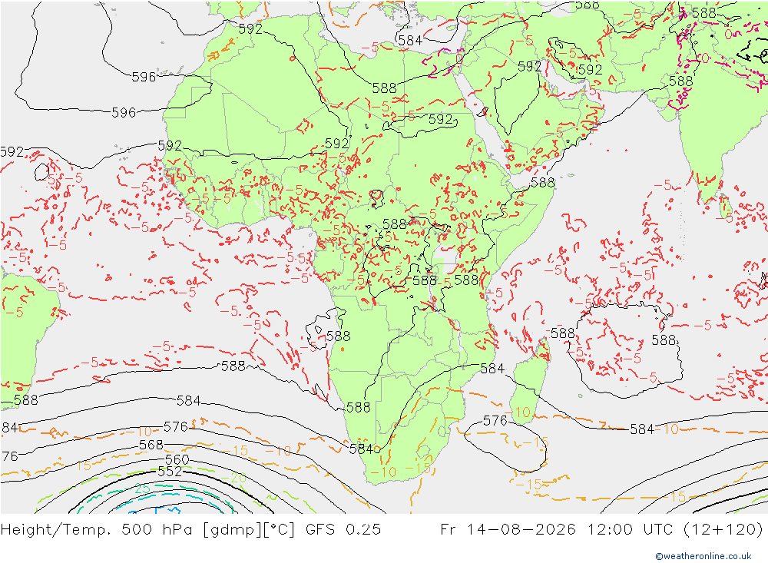Click the 576 label southeast of Madagascar

(495, 421)
